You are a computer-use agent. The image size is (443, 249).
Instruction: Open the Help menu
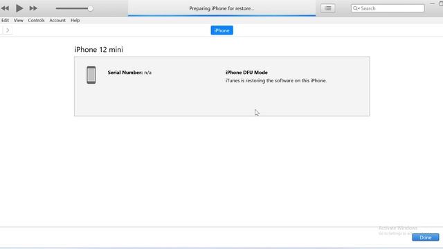click(75, 20)
